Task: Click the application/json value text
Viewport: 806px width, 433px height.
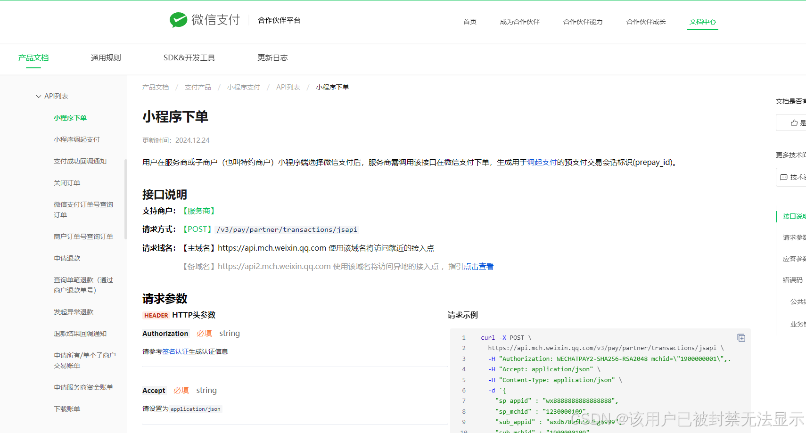Action: coord(196,409)
